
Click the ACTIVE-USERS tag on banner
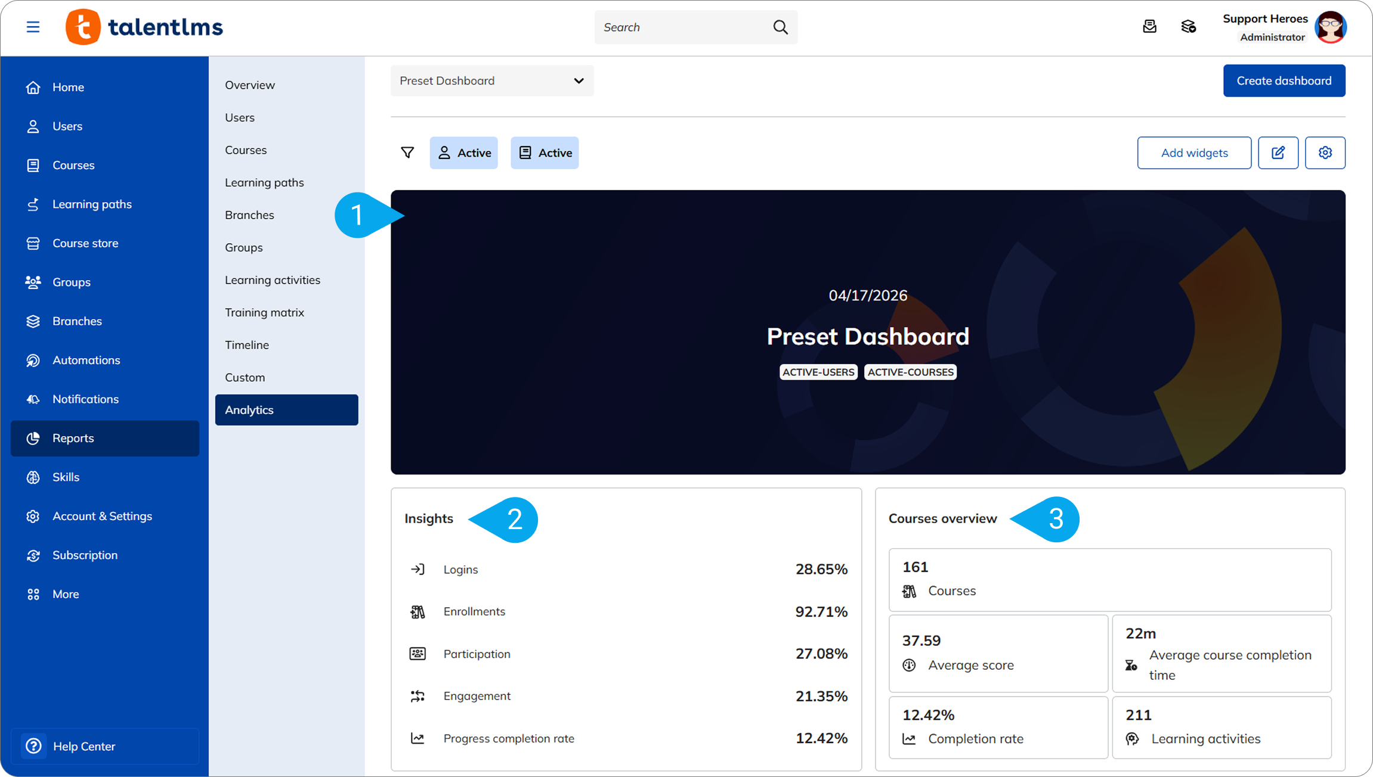coord(818,372)
